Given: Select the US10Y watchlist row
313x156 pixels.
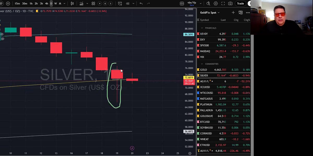Looking at the screenshot, I should [x=224, y=34].
